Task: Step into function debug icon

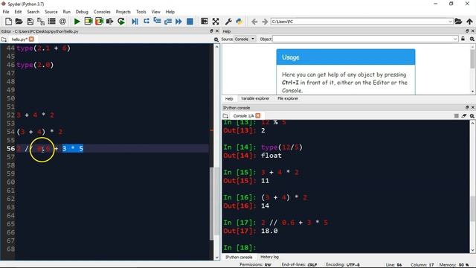Action: tap(157, 22)
